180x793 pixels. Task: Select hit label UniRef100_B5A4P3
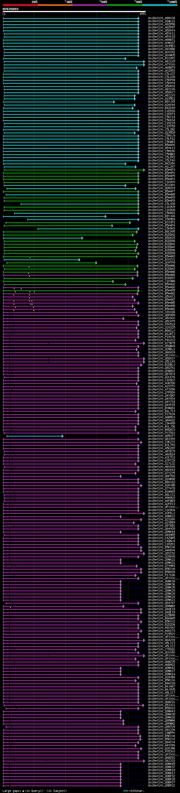click(161, 170)
